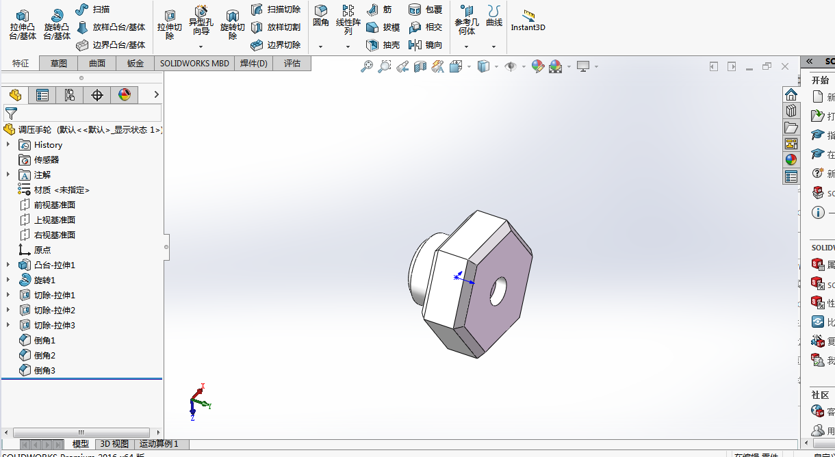The width and height of the screenshot is (835, 457).
Task: Click the 包覆 wrap tool
Action: coord(425,10)
